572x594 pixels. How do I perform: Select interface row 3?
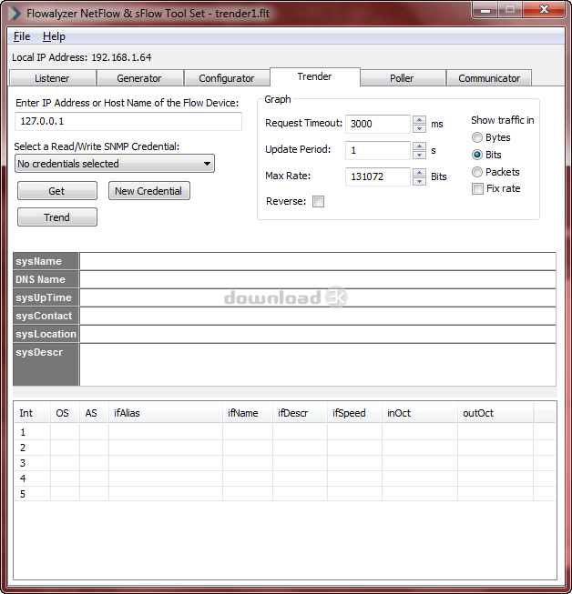[285, 463]
